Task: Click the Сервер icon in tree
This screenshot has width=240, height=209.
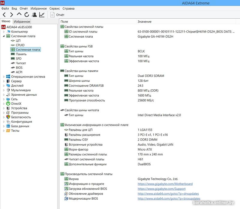Action: [x=8, y=81]
